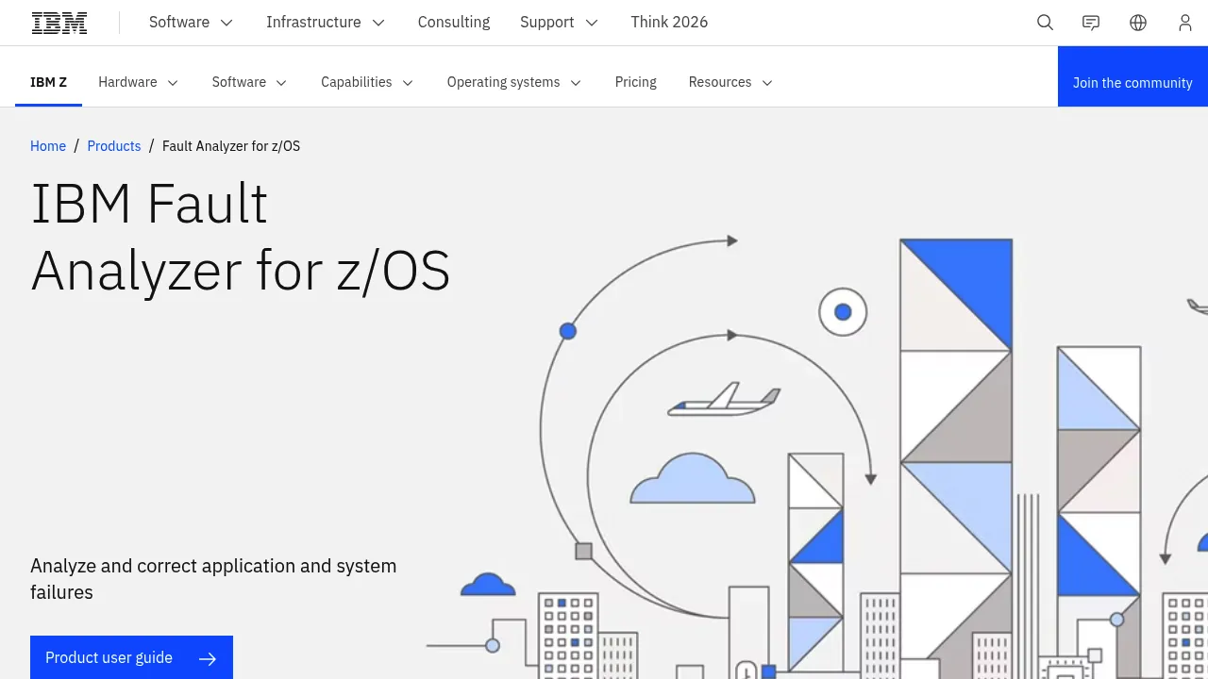The height and width of the screenshot is (679, 1208).
Task: Expand the Capabilities dropdown
Action: [x=367, y=82]
